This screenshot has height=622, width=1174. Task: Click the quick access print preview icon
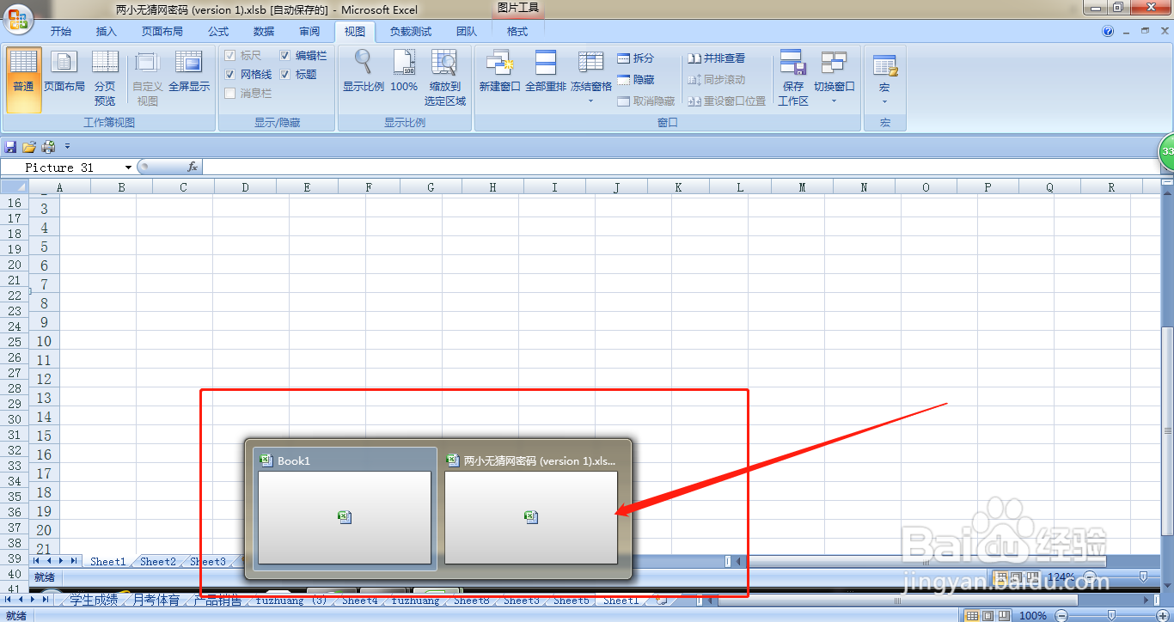coord(49,147)
